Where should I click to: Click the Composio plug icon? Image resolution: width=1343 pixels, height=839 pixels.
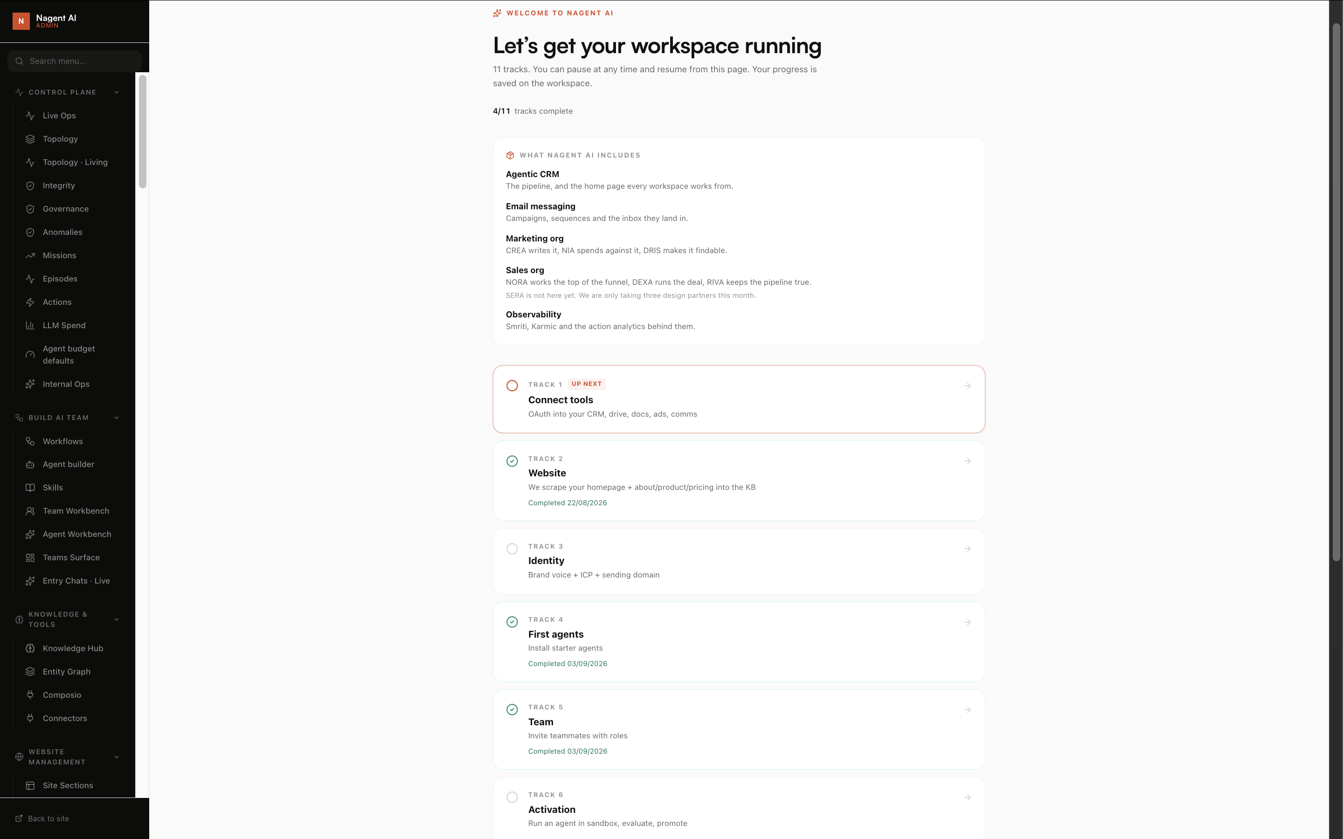click(x=30, y=695)
